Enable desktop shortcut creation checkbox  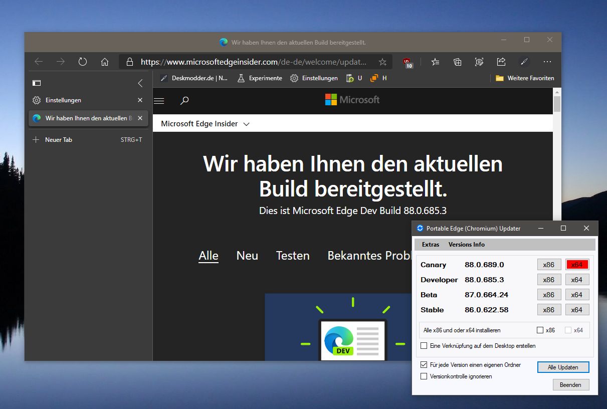tap(424, 346)
